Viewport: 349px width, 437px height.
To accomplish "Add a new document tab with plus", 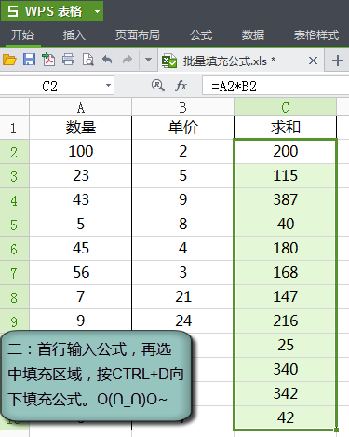I will pos(338,61).
